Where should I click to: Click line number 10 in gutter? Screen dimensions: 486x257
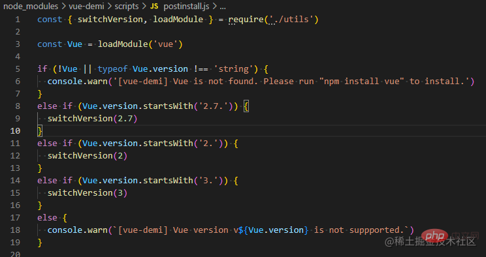click(x=15, y=131)
